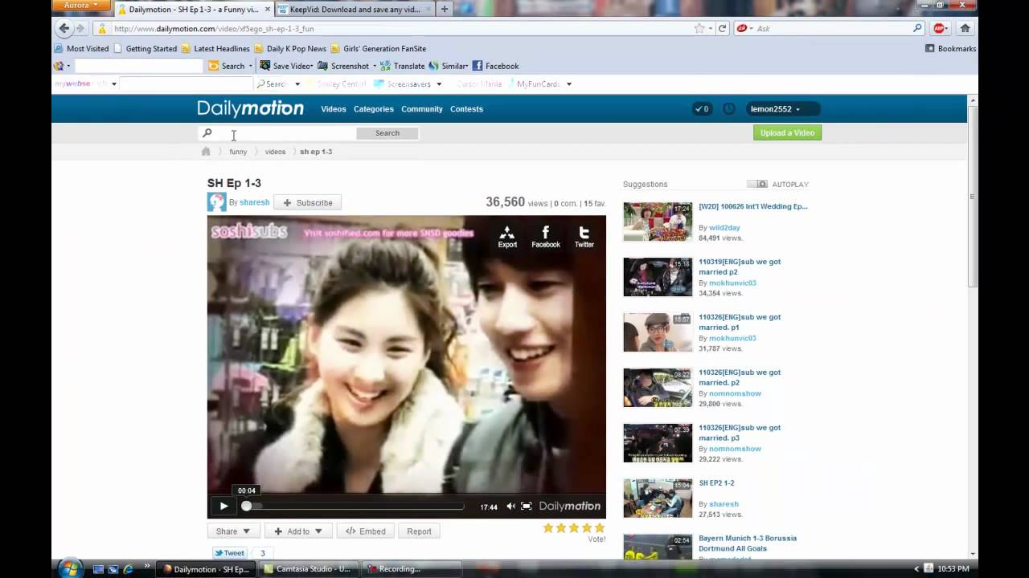Viewport: 1029px width, 578px height.
Task: Open the lemon2552 account dropdown
Action: (775, 109)
